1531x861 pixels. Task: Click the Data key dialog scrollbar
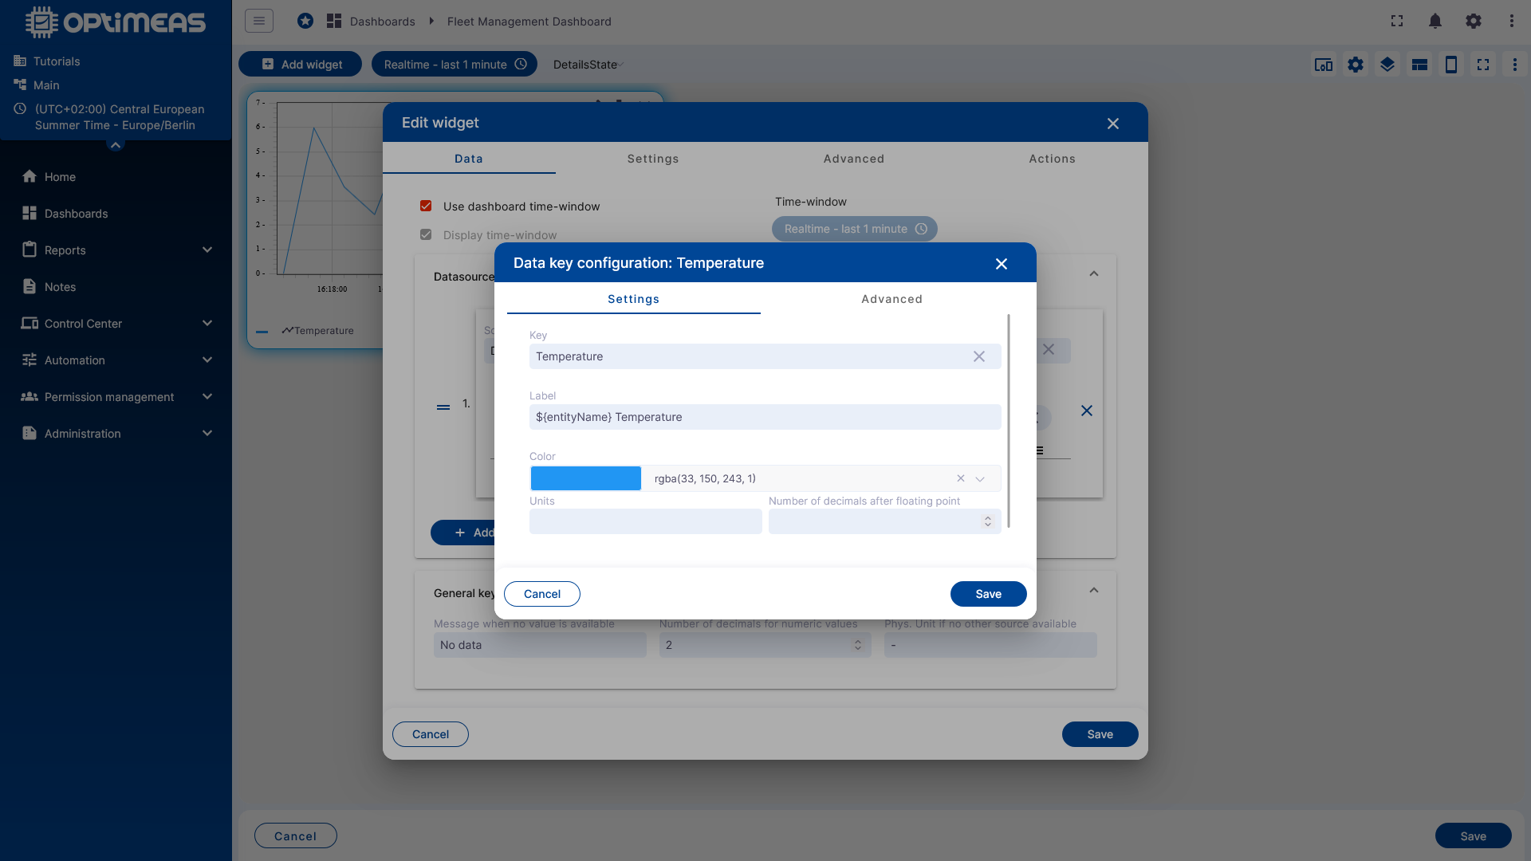click(1009, 421)
